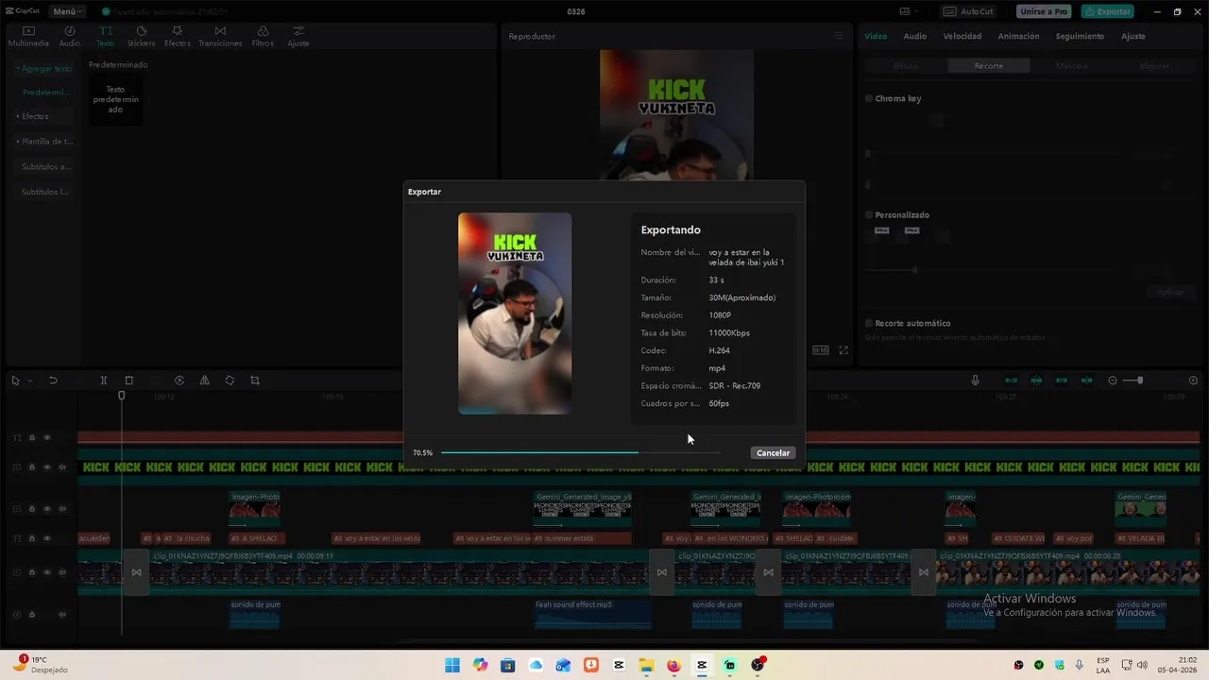Toggle the Chroma key checkbox
Image resolution: width=1209 pixels, height=680 pixels.
pyautogui.click(x=869, y=98)
